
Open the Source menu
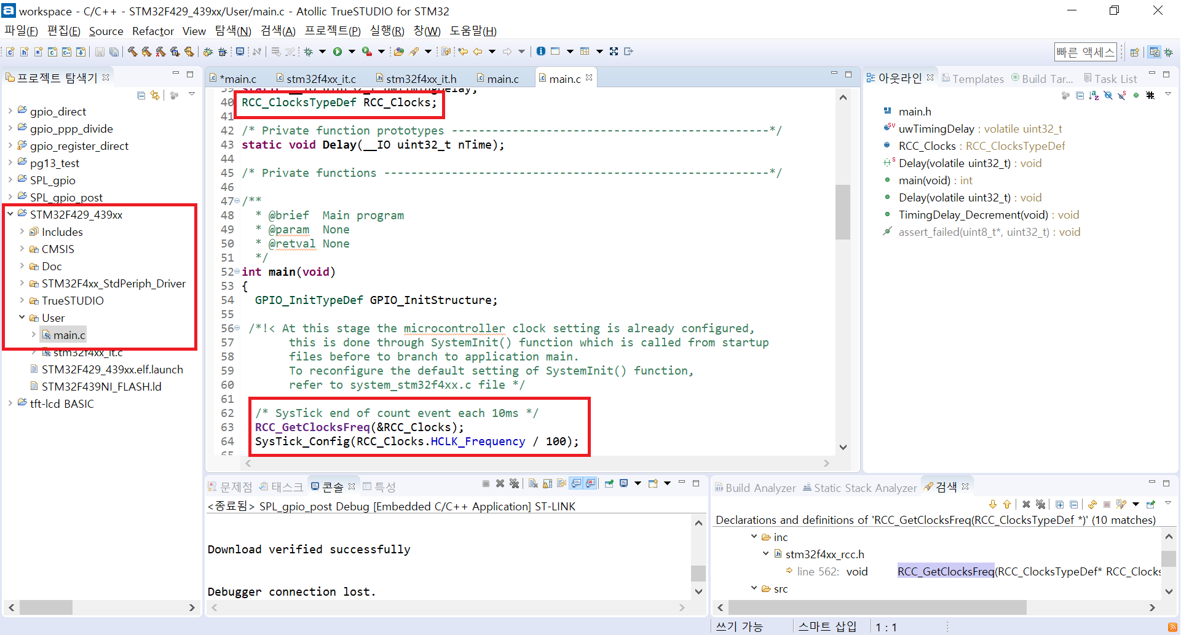pyautogui.click(x=106, y=31)
